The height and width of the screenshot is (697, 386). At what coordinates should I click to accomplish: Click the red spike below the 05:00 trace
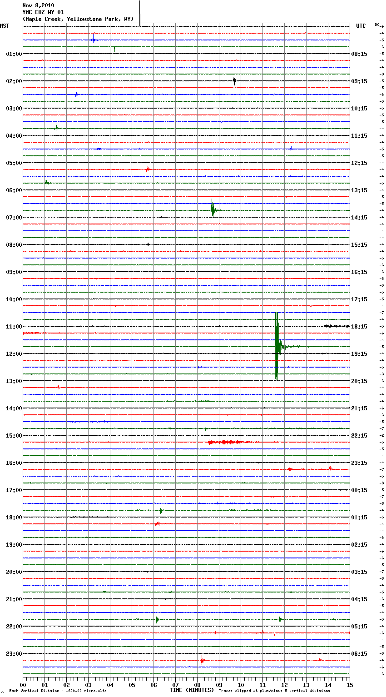pyautogui.click(x=148, y=169)
